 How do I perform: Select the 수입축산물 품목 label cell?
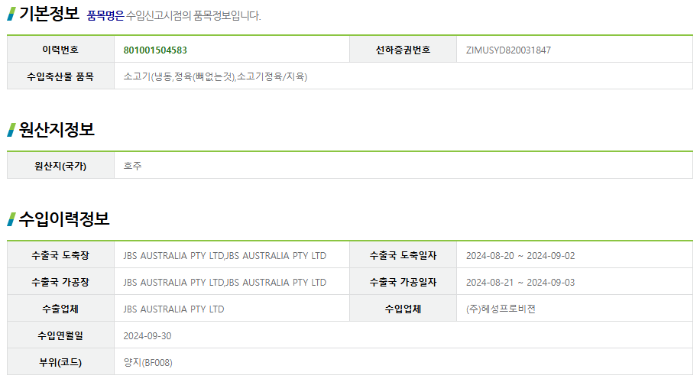coord(60,76)
